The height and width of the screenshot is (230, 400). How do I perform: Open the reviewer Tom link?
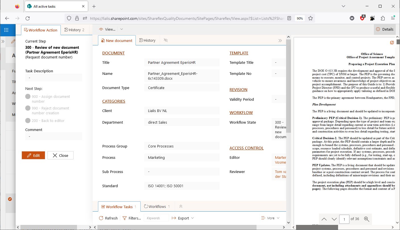[280, 174]
